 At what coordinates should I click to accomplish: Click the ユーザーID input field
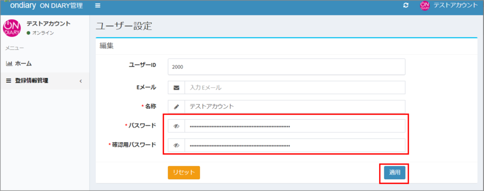point(286,67)
